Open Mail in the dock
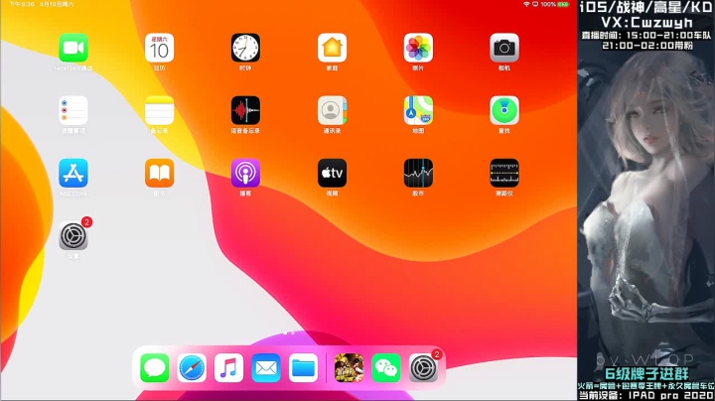 266,367
